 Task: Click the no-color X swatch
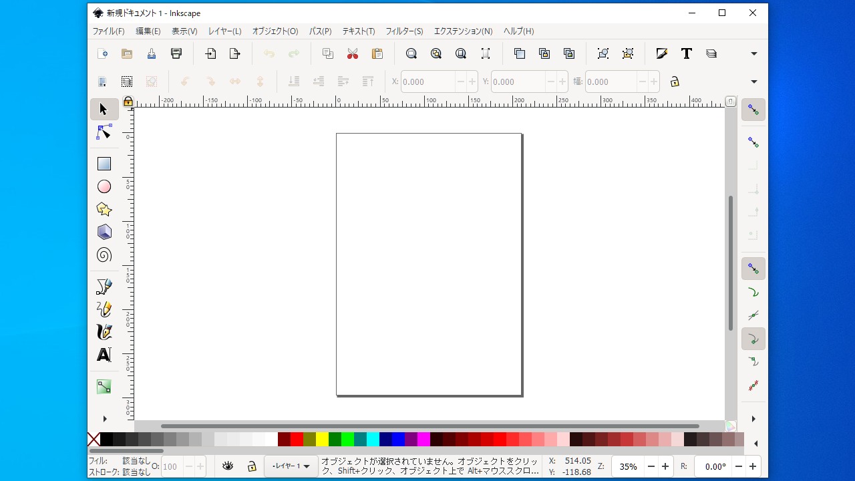pos(94,440)
